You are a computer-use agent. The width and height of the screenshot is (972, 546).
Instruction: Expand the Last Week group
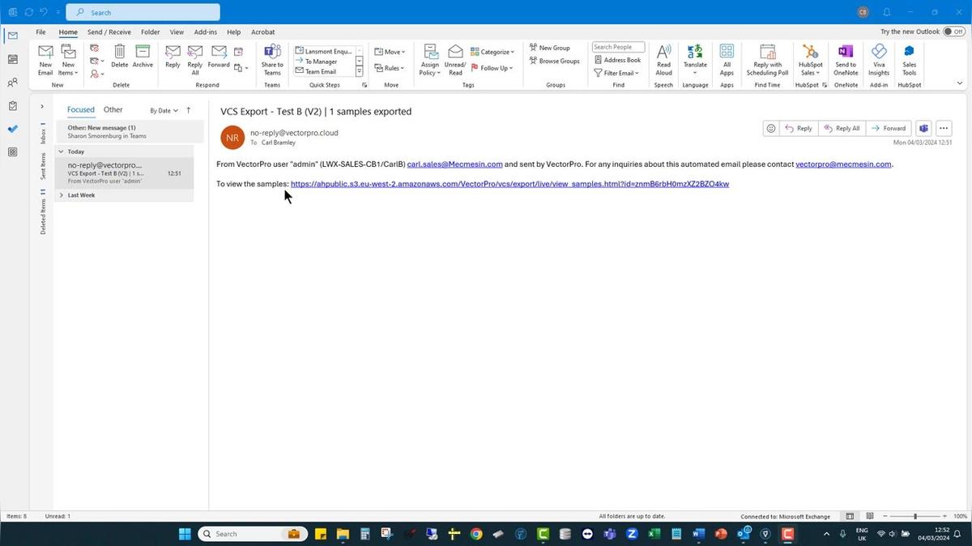pyautogui.click(x=61, y=195)
